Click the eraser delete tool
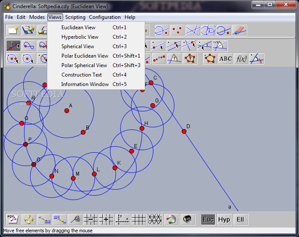The width and height of the screenshot is (299, 237). tap(239, 31)
